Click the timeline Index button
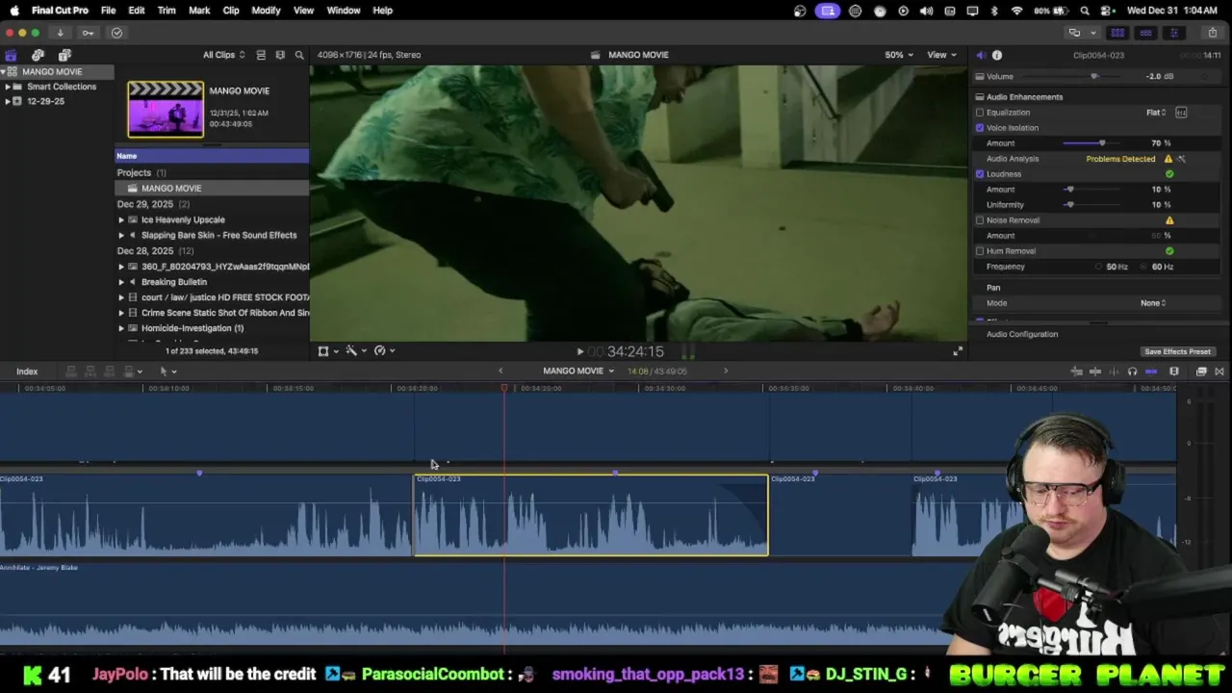 [27, 372]
